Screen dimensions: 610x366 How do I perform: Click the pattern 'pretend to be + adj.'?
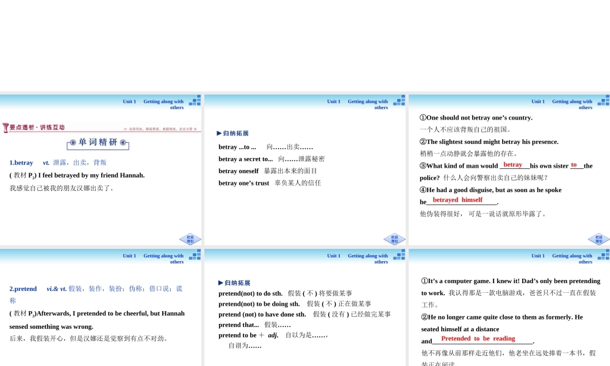(x=248, y=335)
